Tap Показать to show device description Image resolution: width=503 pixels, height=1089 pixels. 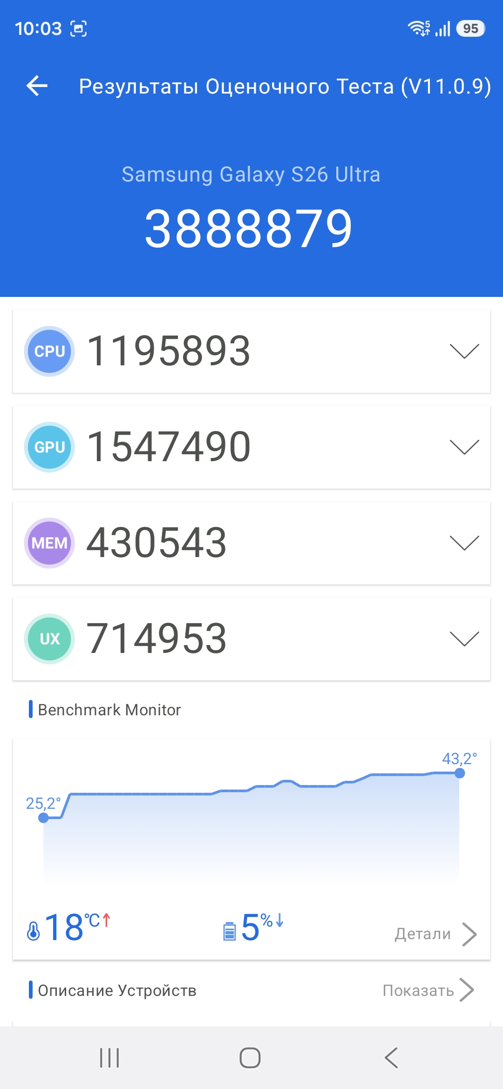(428, 990)
